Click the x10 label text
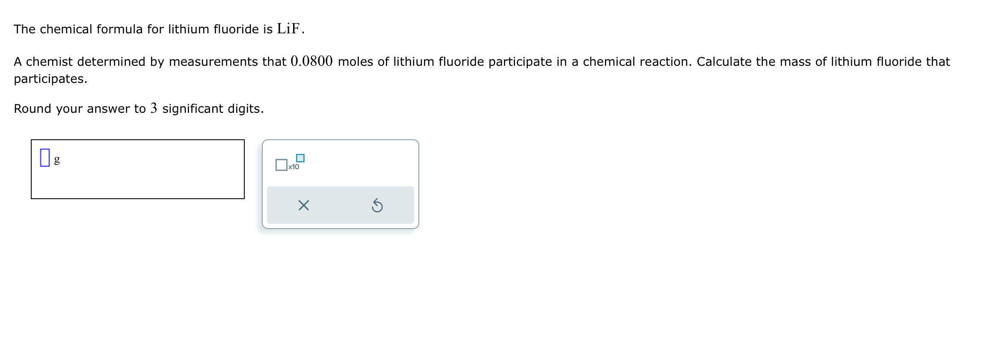 [x=293, y=168]
